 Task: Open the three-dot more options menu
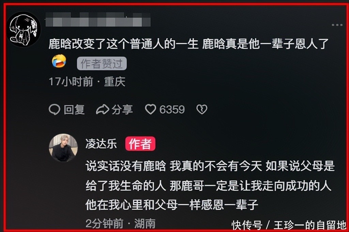click(x=337, y=25)
